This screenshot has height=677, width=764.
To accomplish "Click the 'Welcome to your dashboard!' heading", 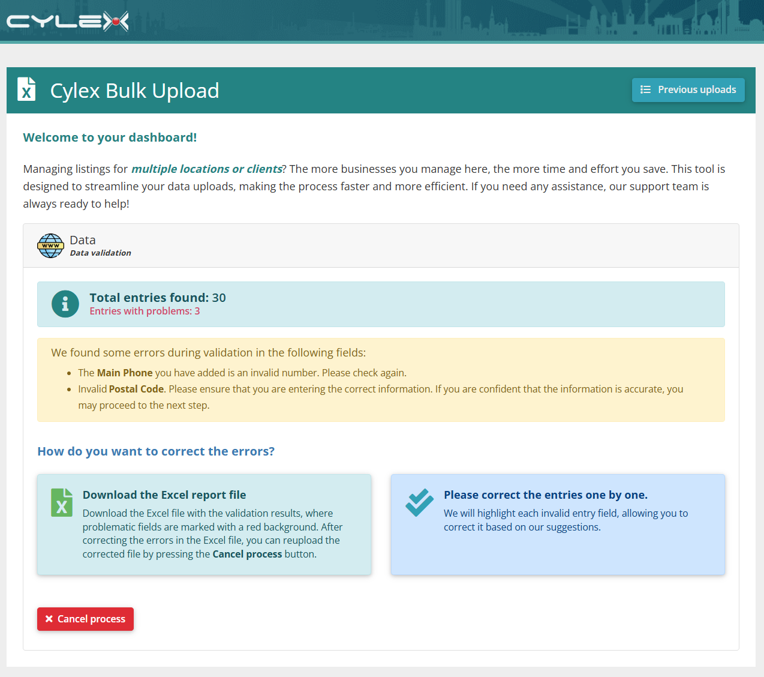I will click(x=110, y=137).
